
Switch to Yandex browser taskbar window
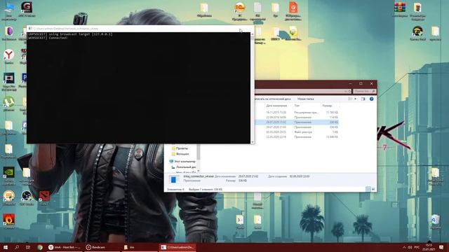65,247
